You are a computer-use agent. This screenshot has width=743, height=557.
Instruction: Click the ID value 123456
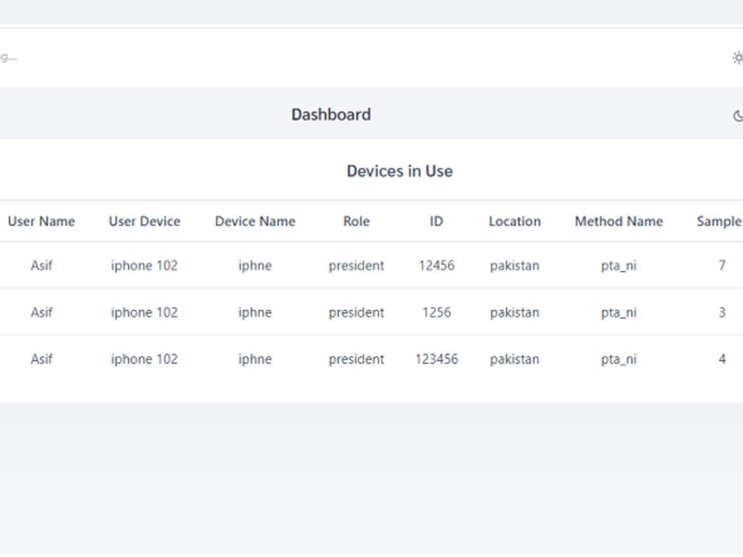click(x=438, y=359)
